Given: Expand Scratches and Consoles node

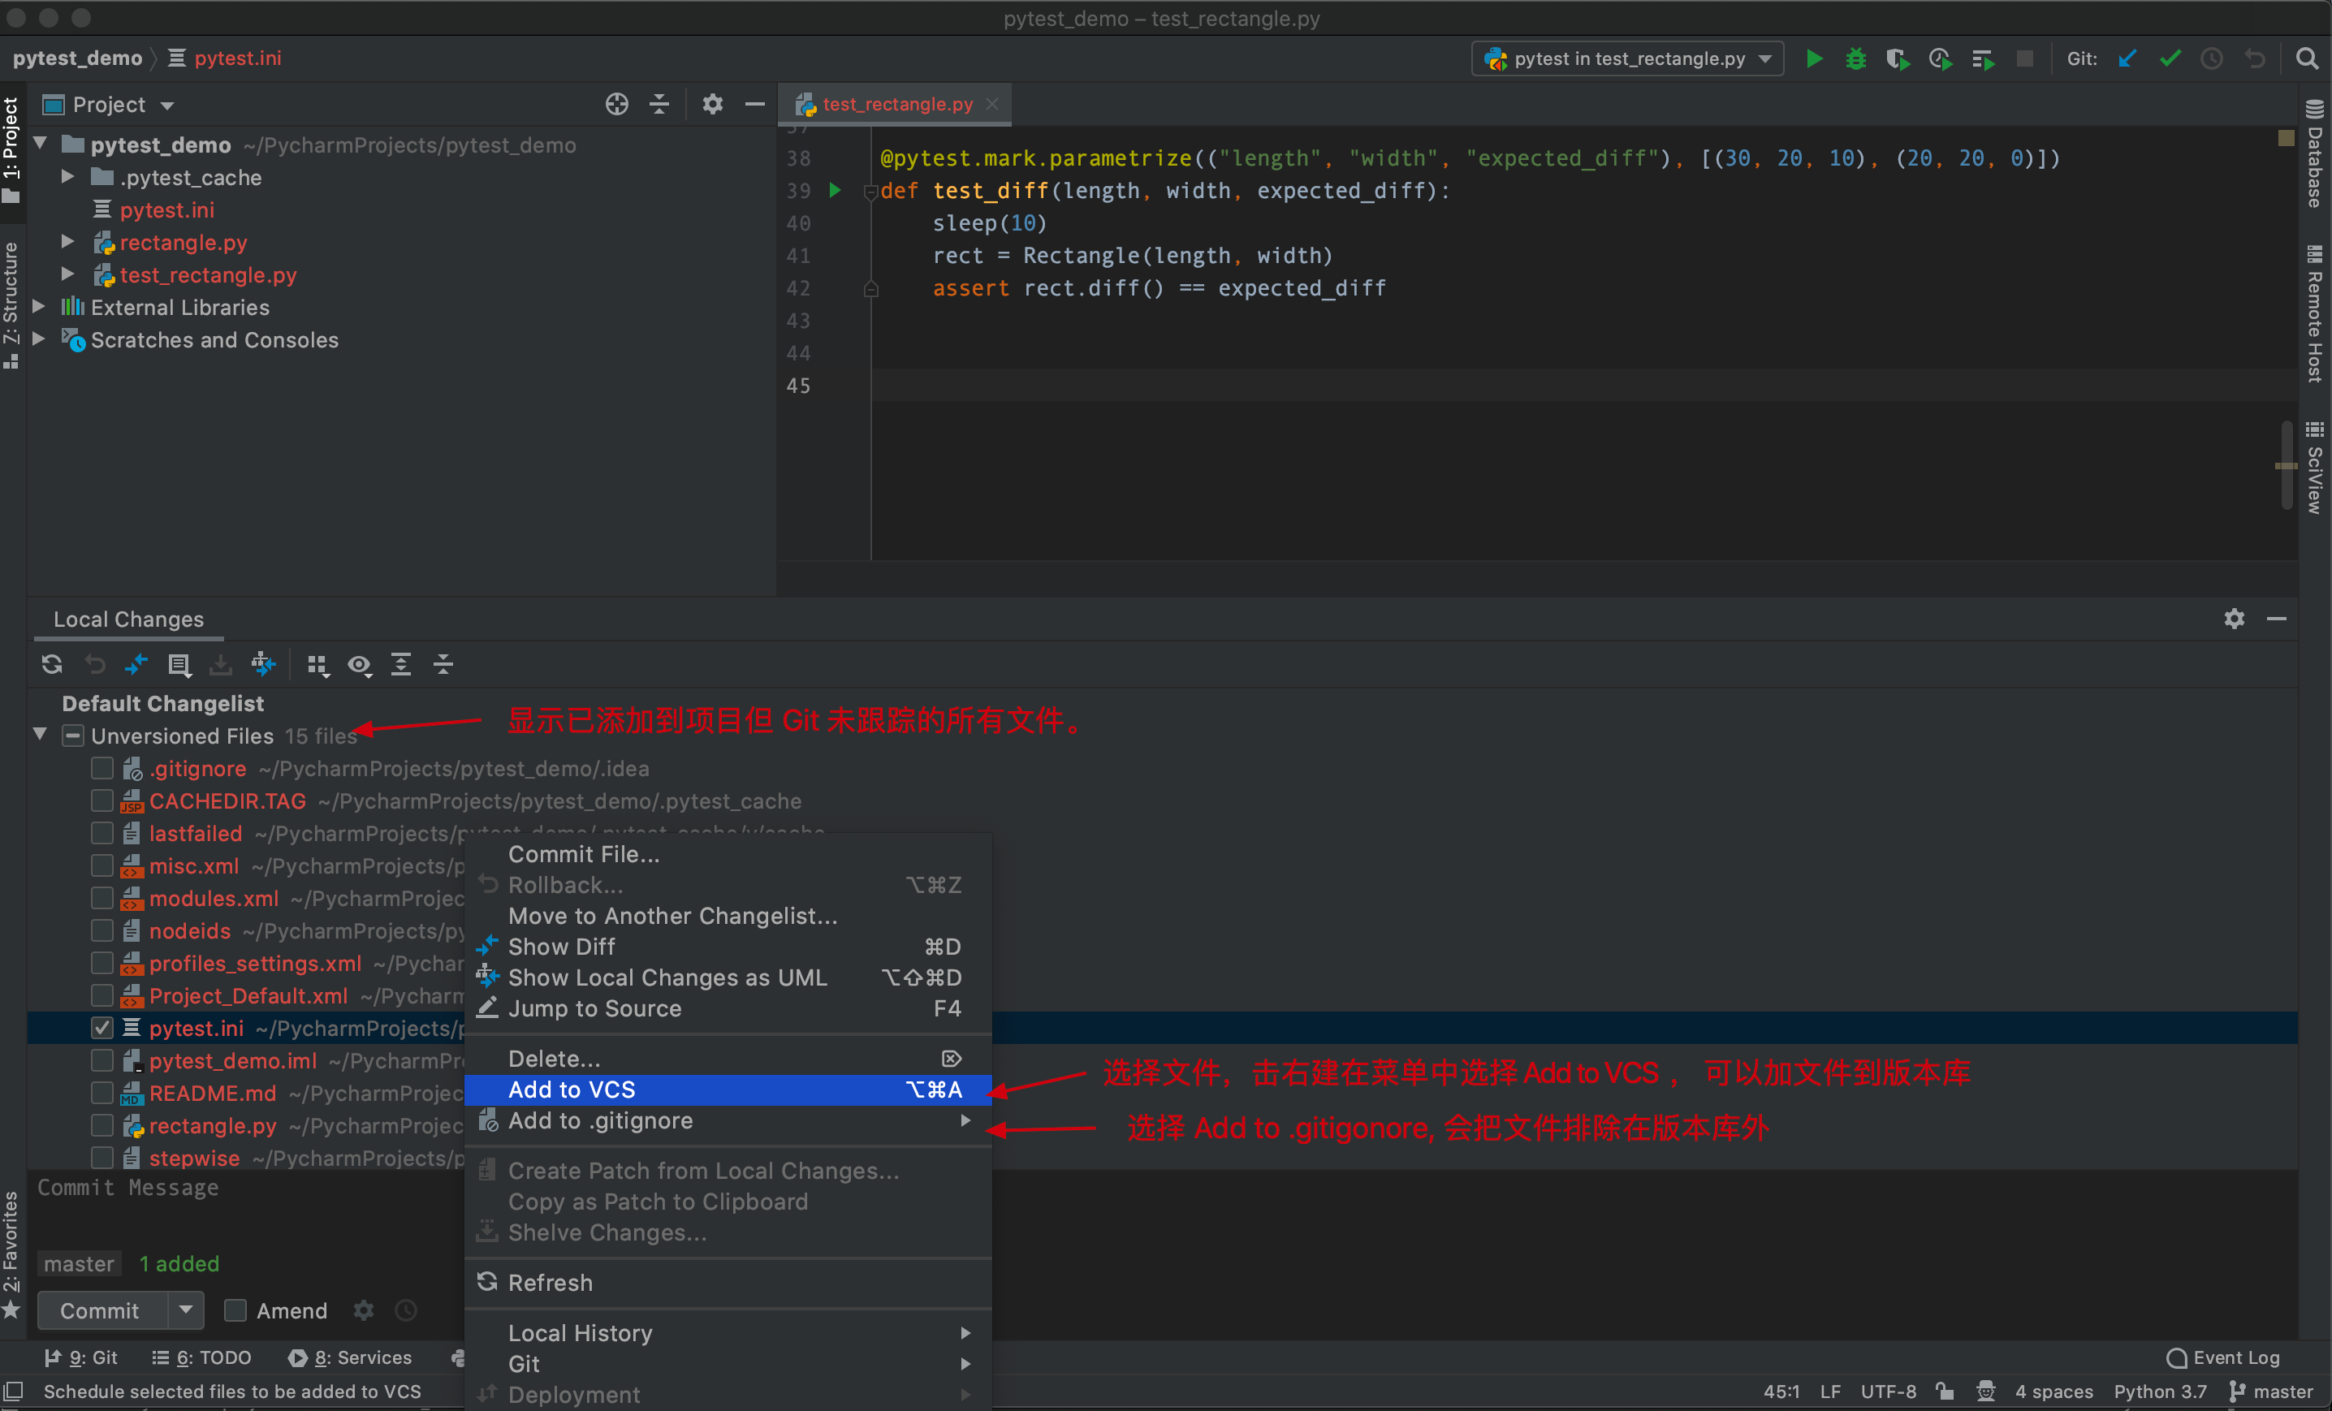Looking at the screenshot, I should pyautogui.click(x=39, y=339).
